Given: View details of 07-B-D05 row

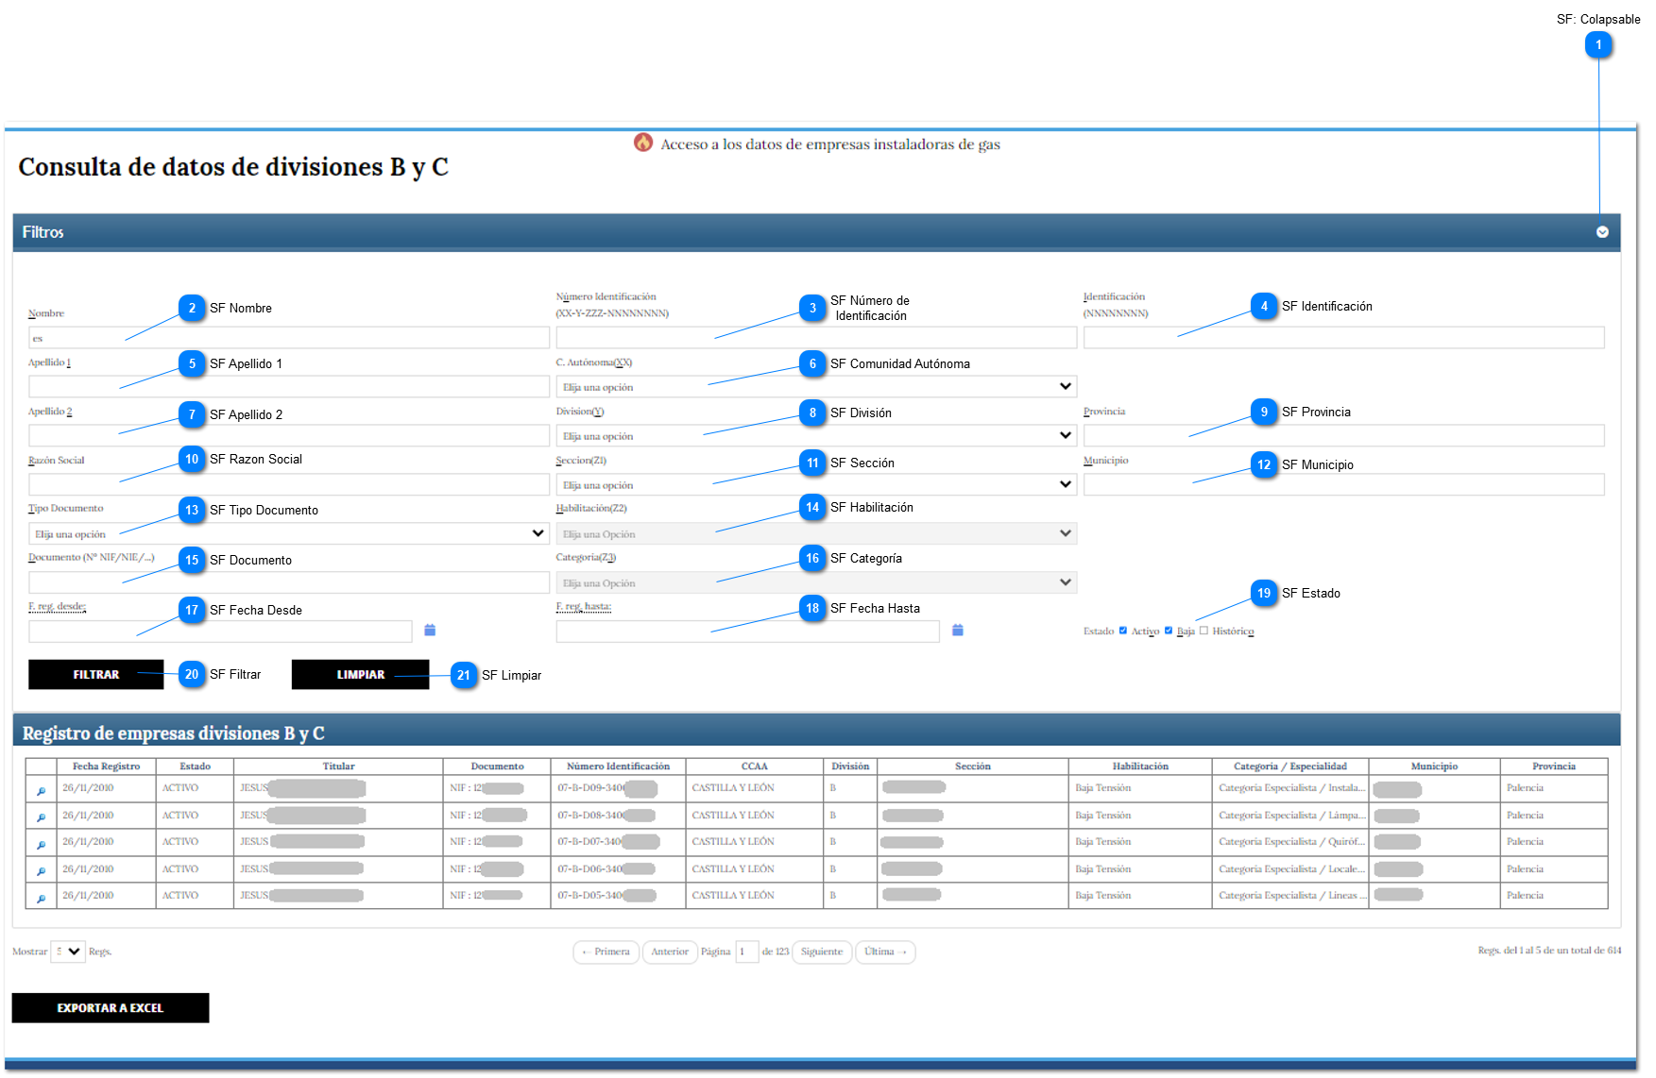Looking at the screenshot, I should pyautogui.click(x=41, y=899).
